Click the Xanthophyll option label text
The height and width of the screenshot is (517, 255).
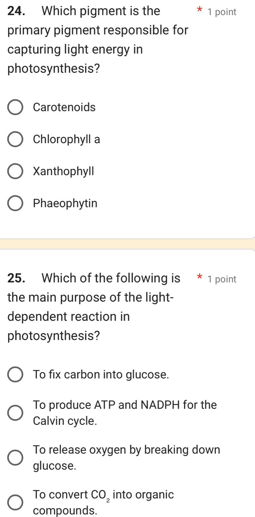(x=63, y=171)
